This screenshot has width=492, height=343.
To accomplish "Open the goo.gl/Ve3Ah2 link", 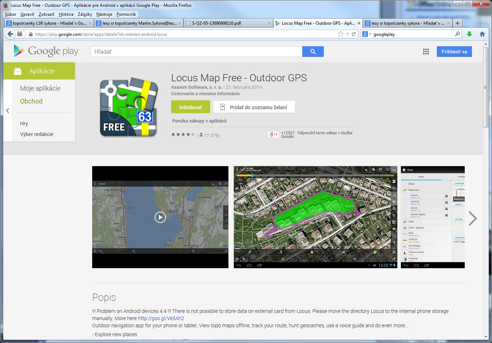I will coord(161,318).
